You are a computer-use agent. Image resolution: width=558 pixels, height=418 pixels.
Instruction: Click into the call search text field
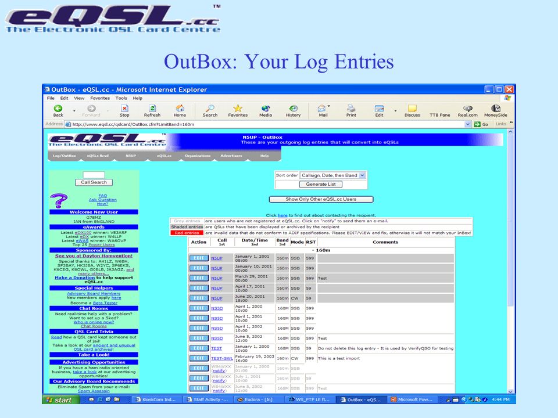tap(94, 175)
